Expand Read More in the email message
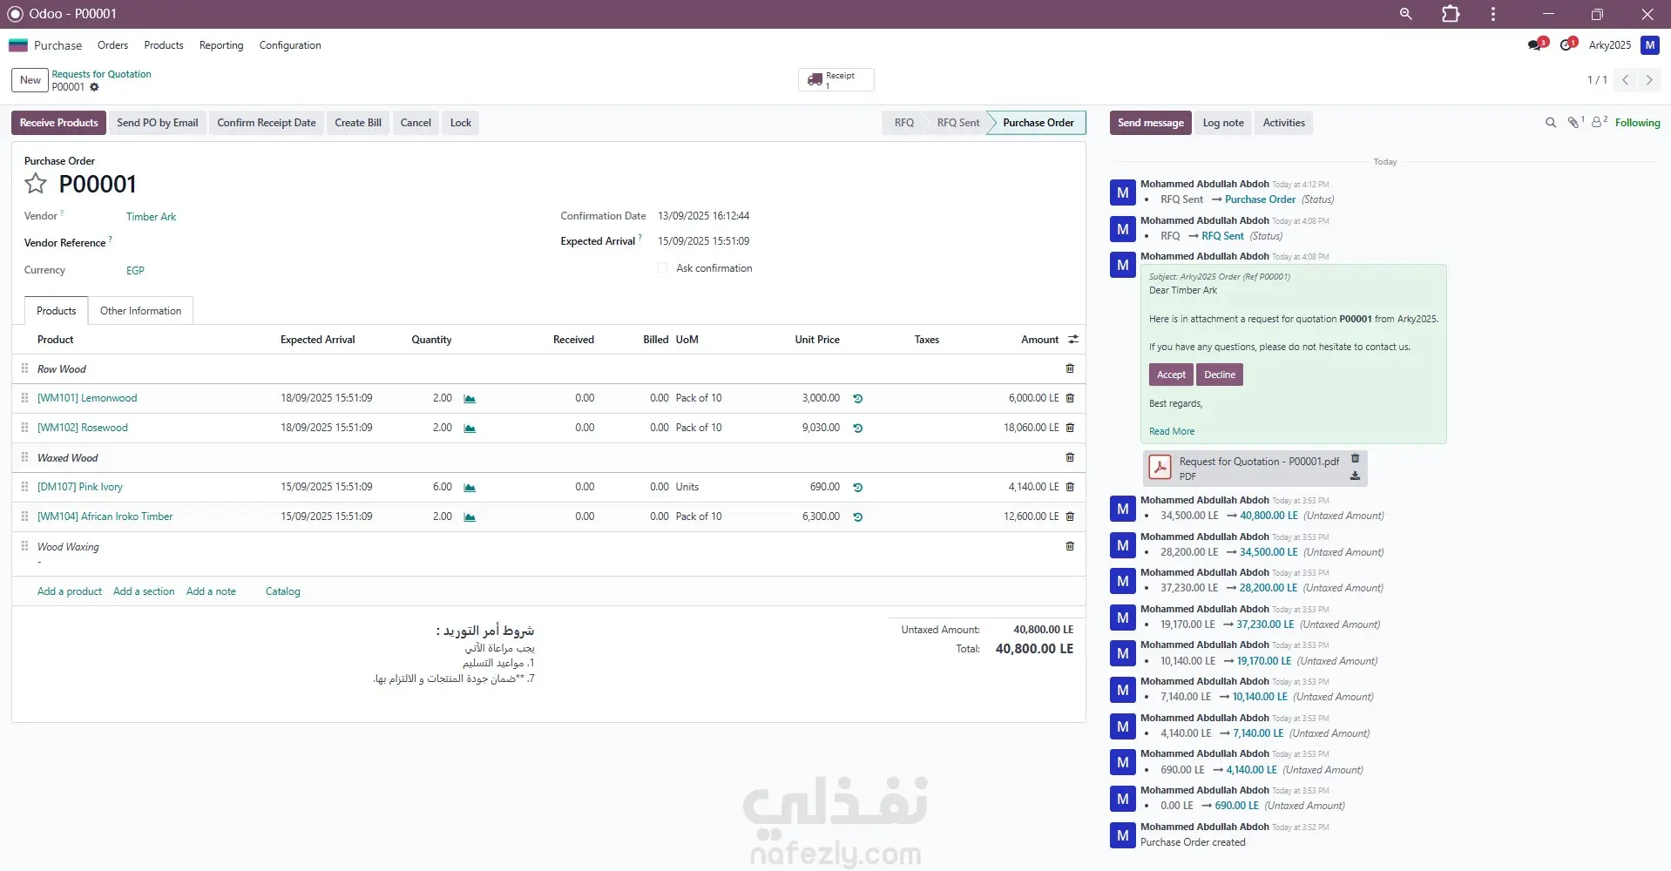The image size is (1671, 871). [1172, 431]
